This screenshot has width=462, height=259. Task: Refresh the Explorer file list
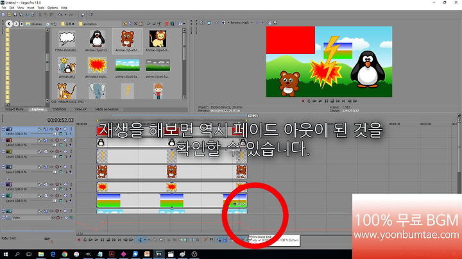pyautogui.click(x=130, y=24)
